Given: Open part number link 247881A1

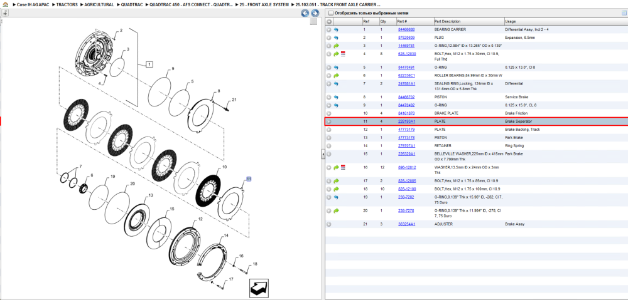Looking at the screenshot, I should (406, 84).
